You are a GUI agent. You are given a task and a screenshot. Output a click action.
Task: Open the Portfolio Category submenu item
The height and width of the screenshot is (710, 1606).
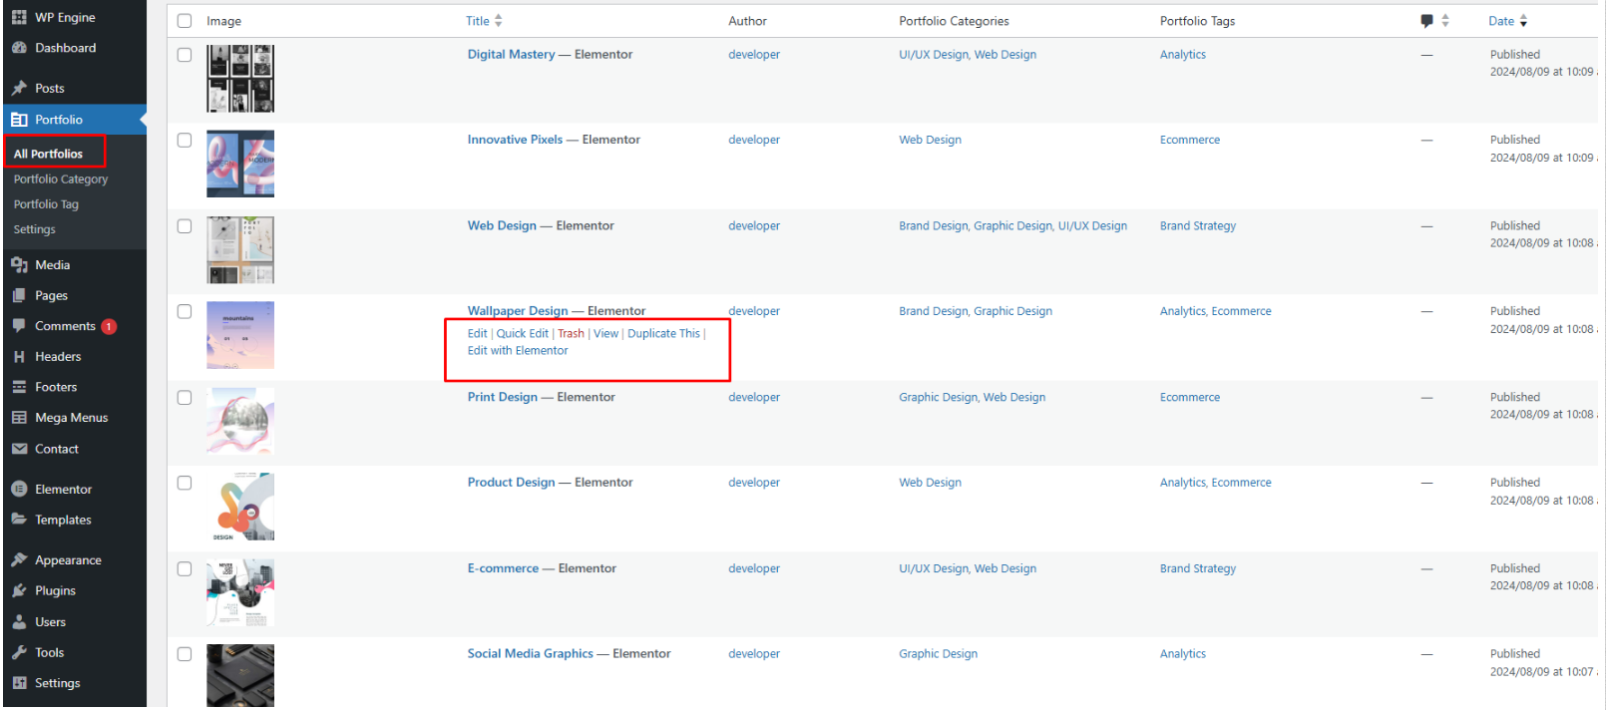[x=61, y=179]
